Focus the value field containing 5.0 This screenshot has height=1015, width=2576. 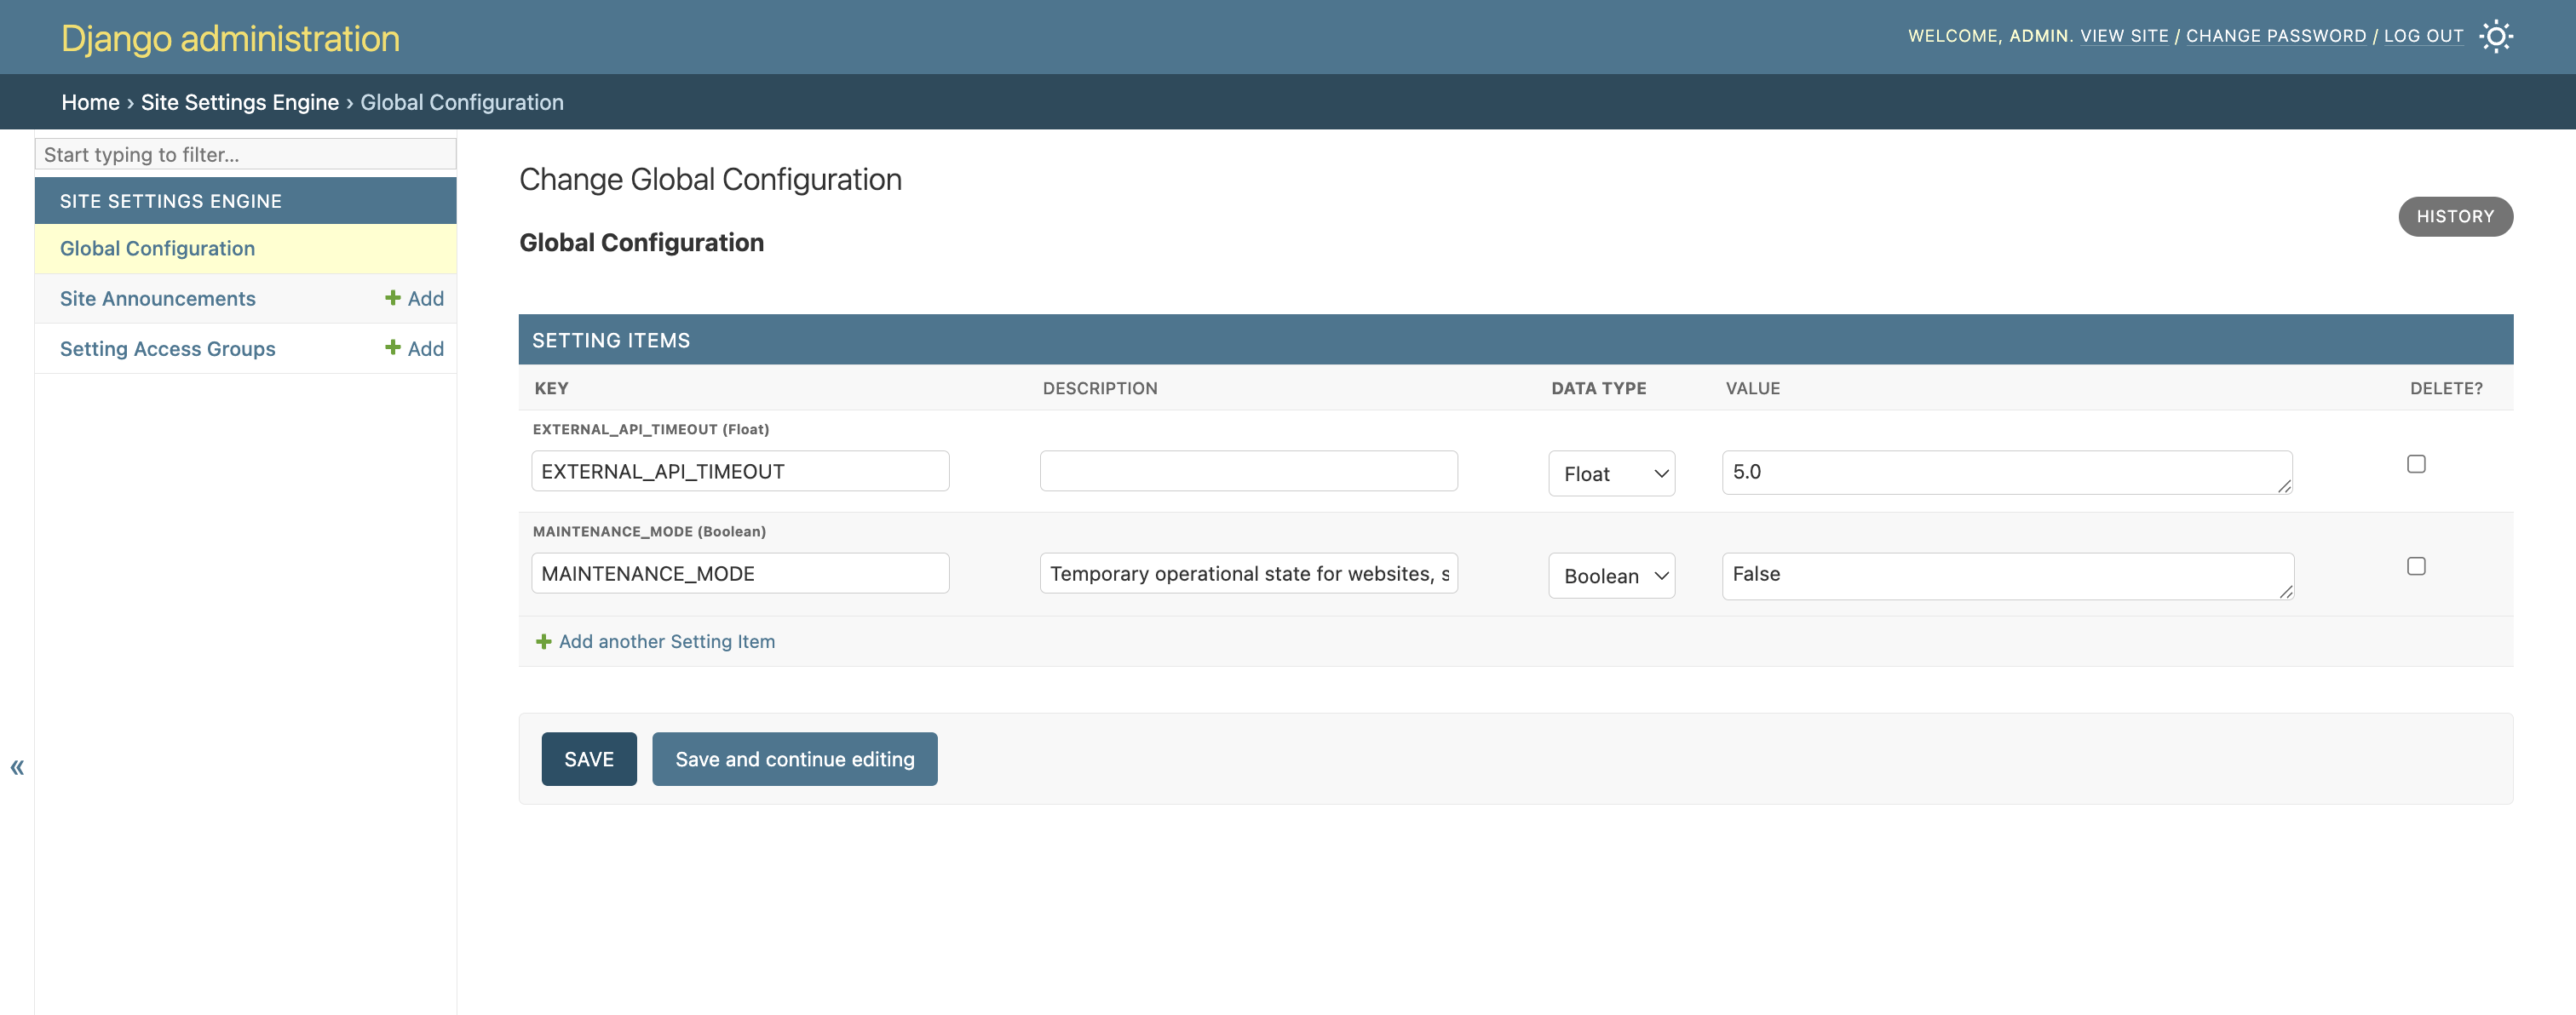tap(2007, 472)
